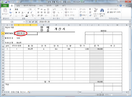Align text to the left

[39, 12]
